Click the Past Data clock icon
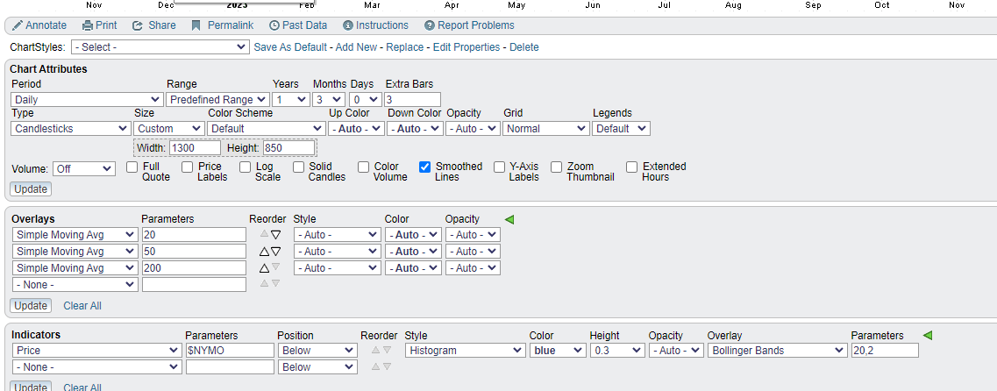This screenshot has width=997, height=391. pyautogui.click(x=274, y=25)
